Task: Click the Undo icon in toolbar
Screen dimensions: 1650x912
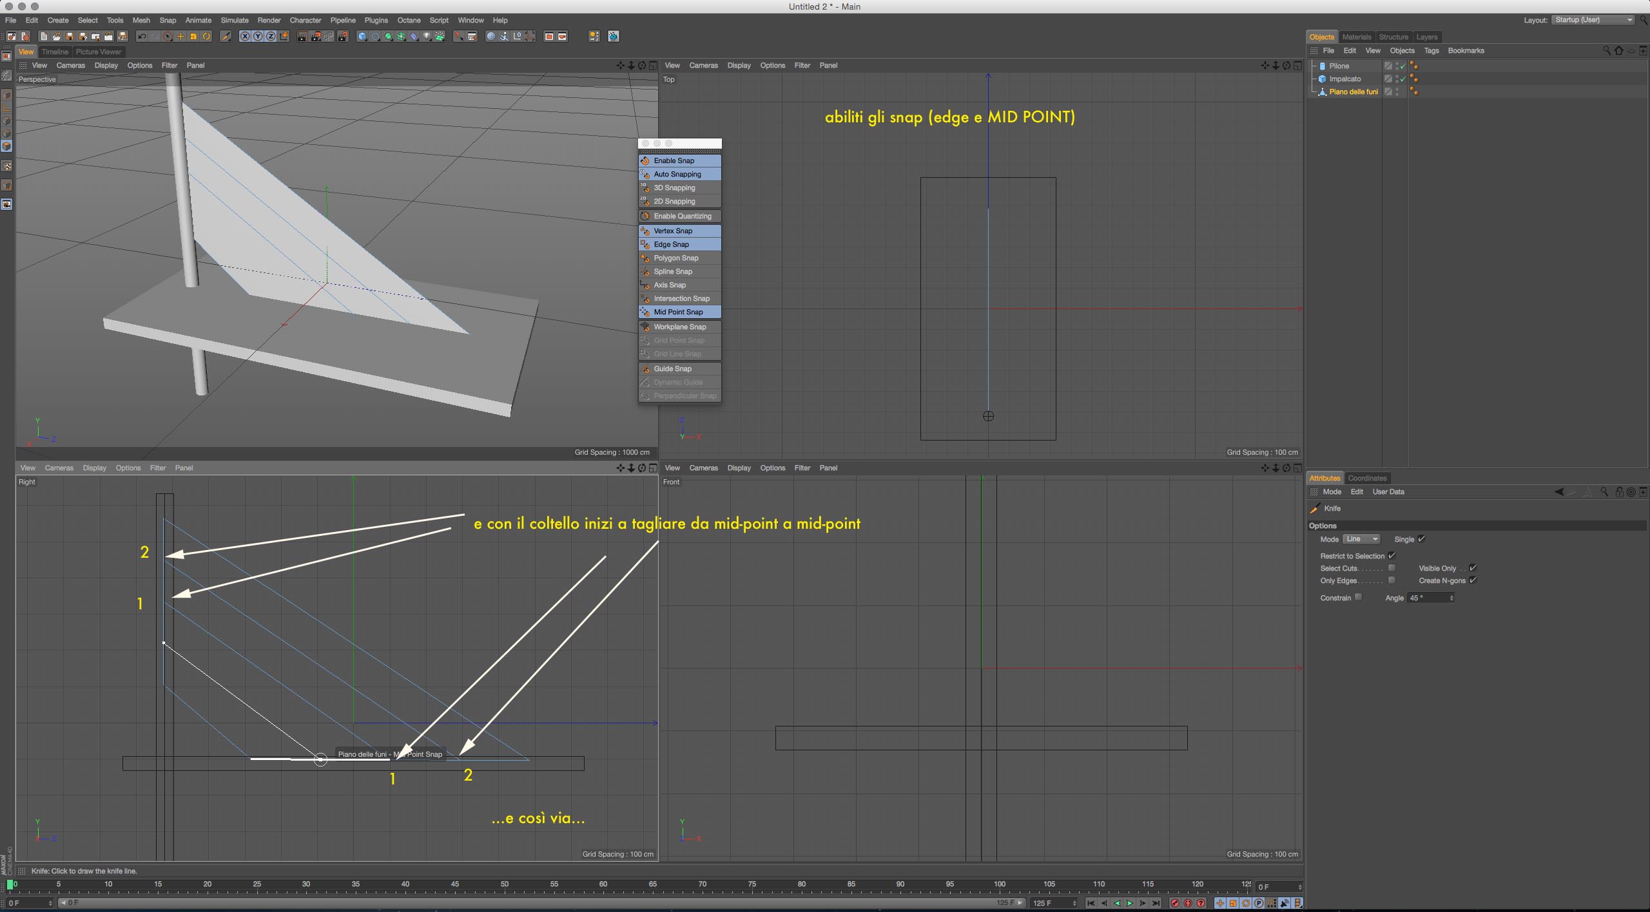Action: click(142, 37)
